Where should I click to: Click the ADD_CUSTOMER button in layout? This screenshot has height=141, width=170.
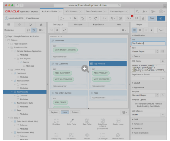click(62, 73)
